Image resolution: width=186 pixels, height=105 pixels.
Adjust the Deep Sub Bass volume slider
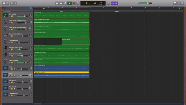click(22, 62)
